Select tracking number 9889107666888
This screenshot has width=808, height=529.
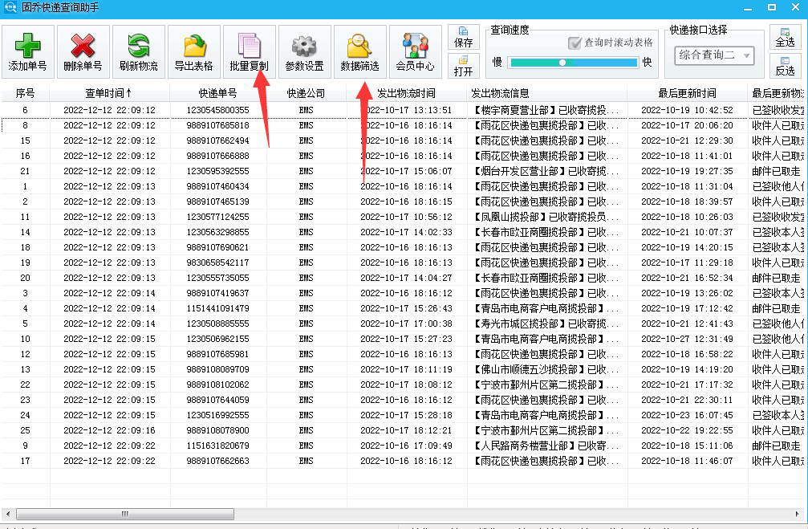click(x=218, y=156)
